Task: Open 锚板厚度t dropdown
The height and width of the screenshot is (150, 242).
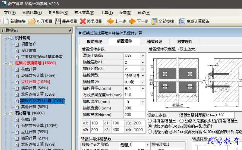Action: click(x=143, y=102)
